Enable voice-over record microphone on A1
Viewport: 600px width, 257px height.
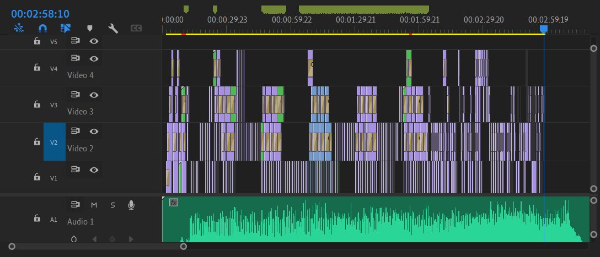131,205
